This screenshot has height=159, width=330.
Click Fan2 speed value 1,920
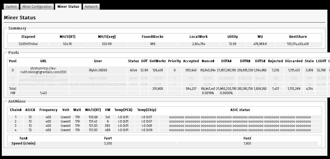tap(247, 143)
